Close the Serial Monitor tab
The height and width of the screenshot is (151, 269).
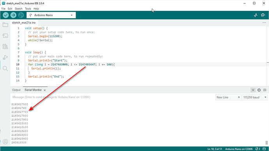tap(44, 90)
